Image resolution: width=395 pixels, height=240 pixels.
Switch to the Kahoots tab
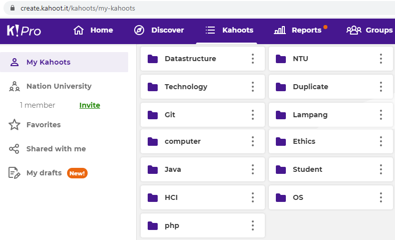click(x=230, y=31)
